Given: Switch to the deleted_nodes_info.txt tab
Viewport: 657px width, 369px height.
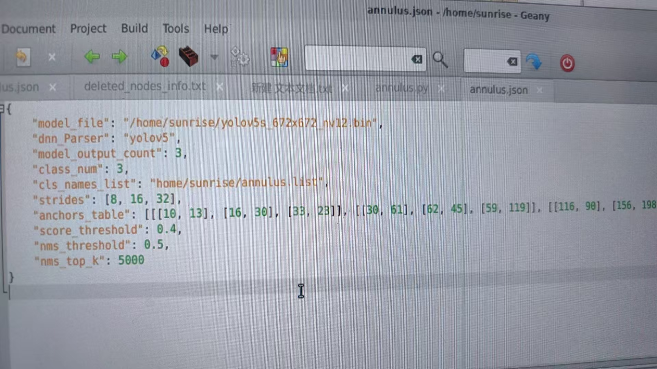Looking at the screenshot, I should coord(145,86).
